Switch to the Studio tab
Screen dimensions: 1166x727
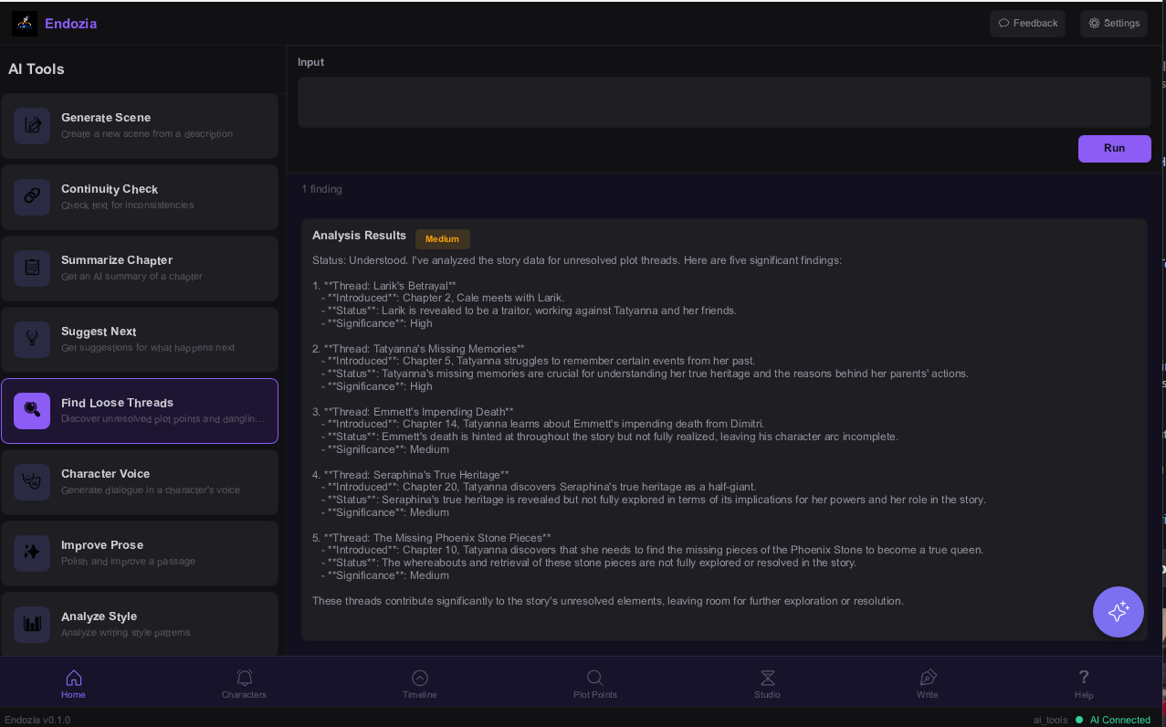pos(767,683)
